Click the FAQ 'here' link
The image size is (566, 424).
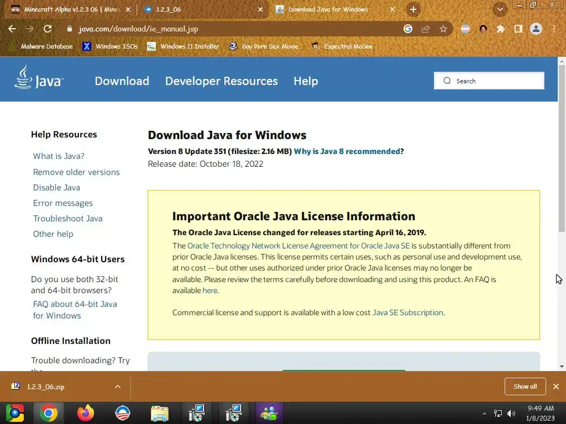point(209,290)
